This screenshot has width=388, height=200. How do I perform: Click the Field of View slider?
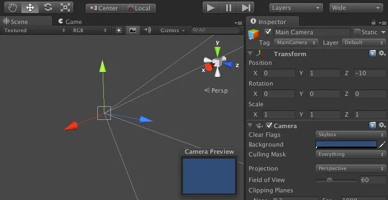pos(336,180)
